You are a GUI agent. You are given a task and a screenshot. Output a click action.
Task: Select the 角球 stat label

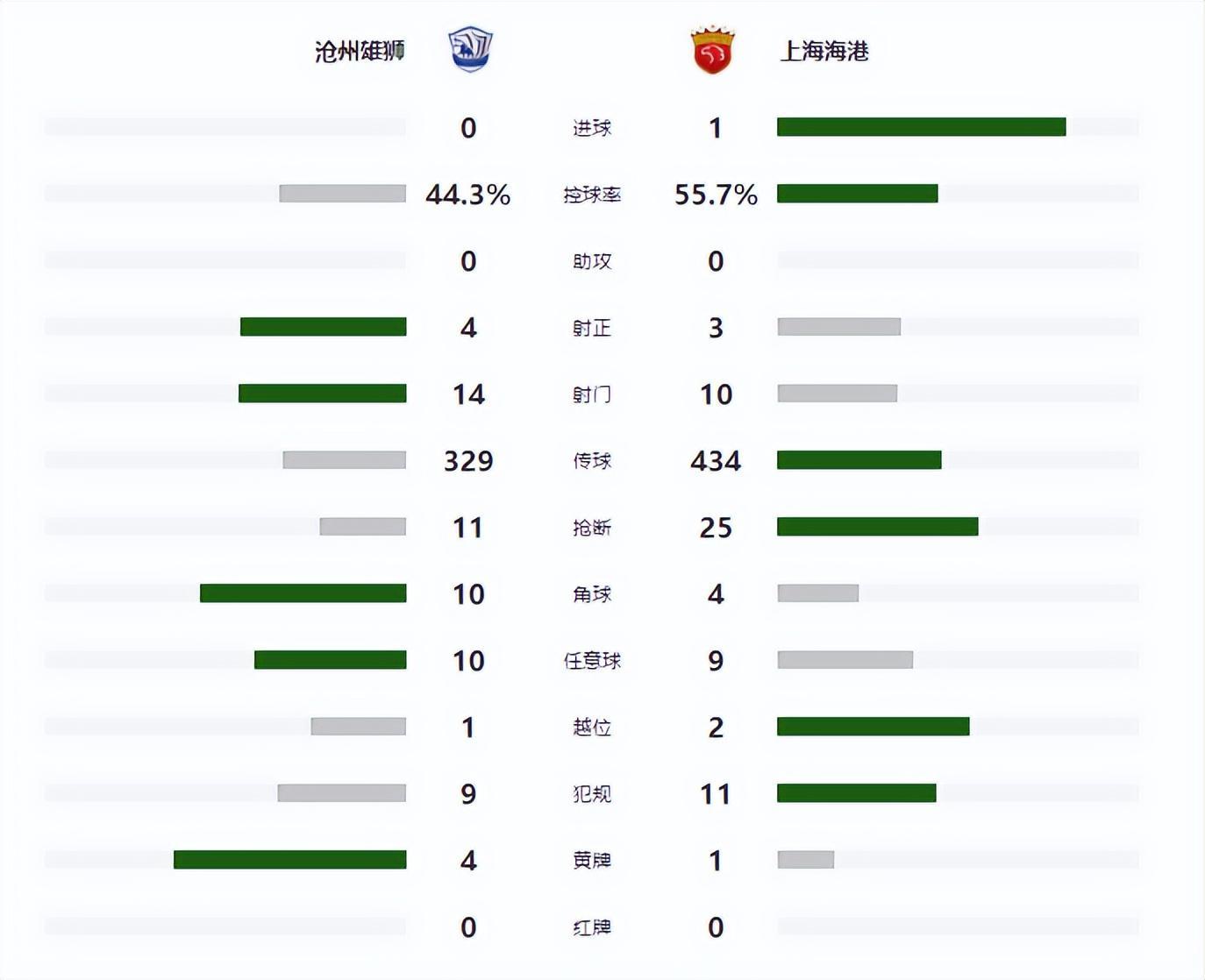pos(592,594)
